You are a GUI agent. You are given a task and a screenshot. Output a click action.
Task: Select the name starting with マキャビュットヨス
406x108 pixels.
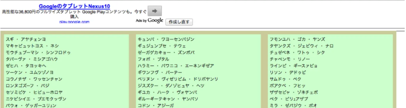pos(32,46)
